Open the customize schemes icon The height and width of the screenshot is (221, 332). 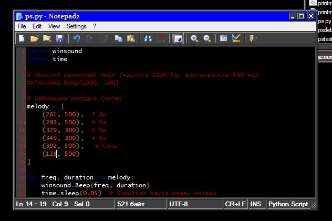[236, 38]
